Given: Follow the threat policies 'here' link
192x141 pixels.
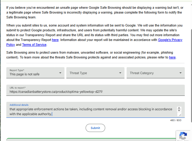Looking at the screenshot, I should click(x=172, y=57).
